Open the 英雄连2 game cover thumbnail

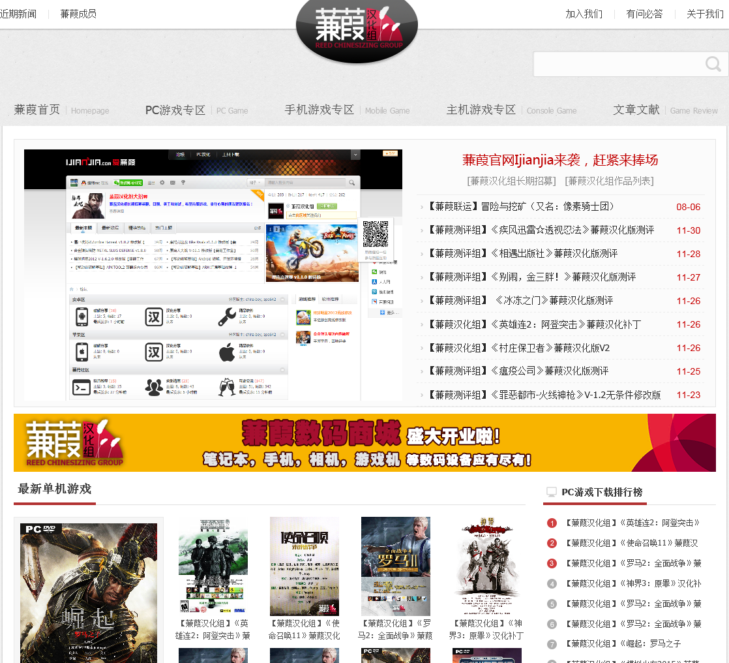coord(213,566)
